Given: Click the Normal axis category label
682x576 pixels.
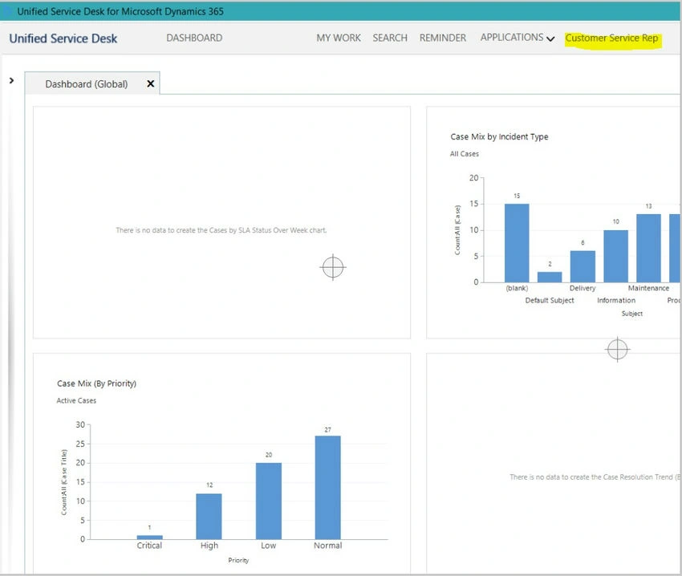Looking at the screenshot, I should coord(328,546).
